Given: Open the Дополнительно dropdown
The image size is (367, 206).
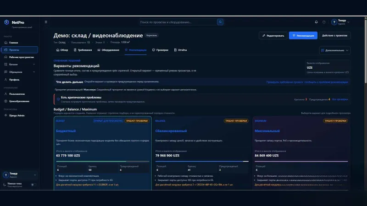Looking at the screenshot, I should pos(335,50).
